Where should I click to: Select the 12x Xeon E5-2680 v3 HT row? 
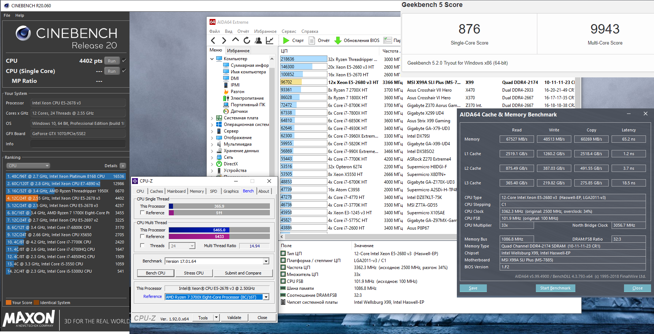[428, 82]
